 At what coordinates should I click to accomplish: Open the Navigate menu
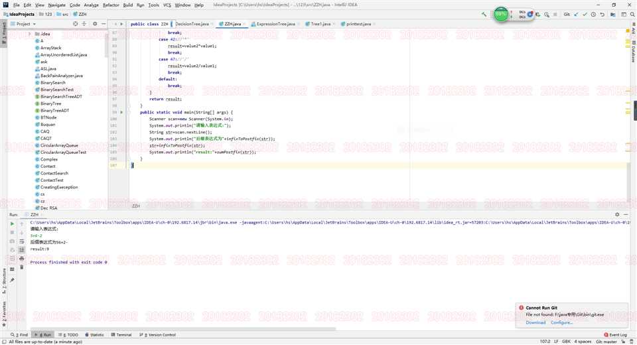56,5
